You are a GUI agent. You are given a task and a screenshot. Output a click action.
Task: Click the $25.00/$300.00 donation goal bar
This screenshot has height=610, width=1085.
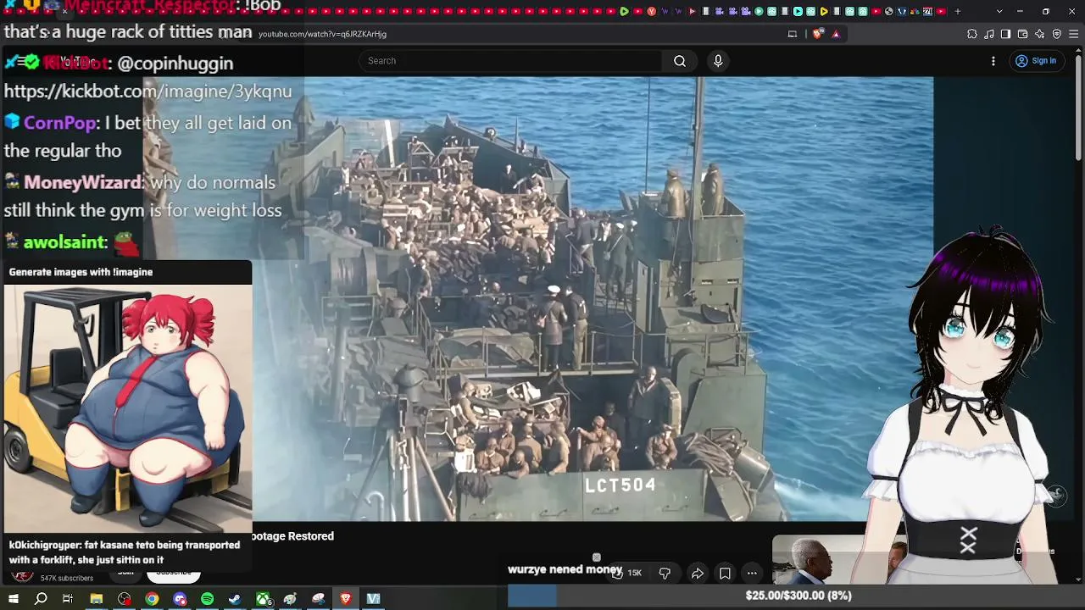pos(797,596)
